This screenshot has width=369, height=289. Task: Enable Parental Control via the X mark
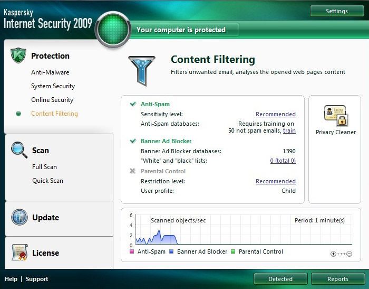click(132, 171)
